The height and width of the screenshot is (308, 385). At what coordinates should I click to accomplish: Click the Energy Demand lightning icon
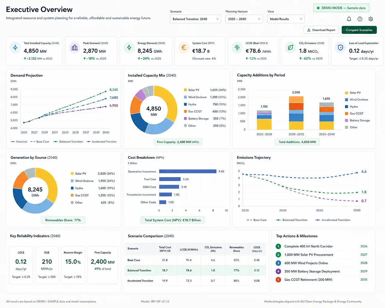[129, 48]
